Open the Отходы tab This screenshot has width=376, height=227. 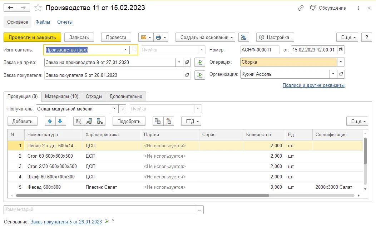click(x=94, y=97)
